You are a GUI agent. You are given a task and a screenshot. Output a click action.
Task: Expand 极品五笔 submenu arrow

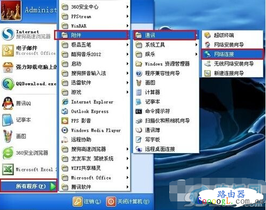tap(127, 45)
